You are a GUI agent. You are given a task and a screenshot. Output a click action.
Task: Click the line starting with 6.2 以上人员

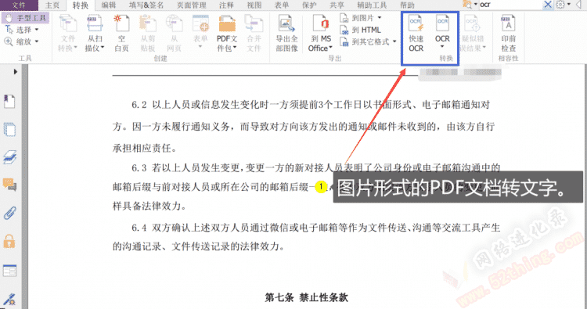tap(311, 105)
